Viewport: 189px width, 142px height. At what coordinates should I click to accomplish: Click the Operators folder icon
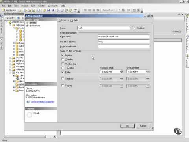[x=17, y=84]
